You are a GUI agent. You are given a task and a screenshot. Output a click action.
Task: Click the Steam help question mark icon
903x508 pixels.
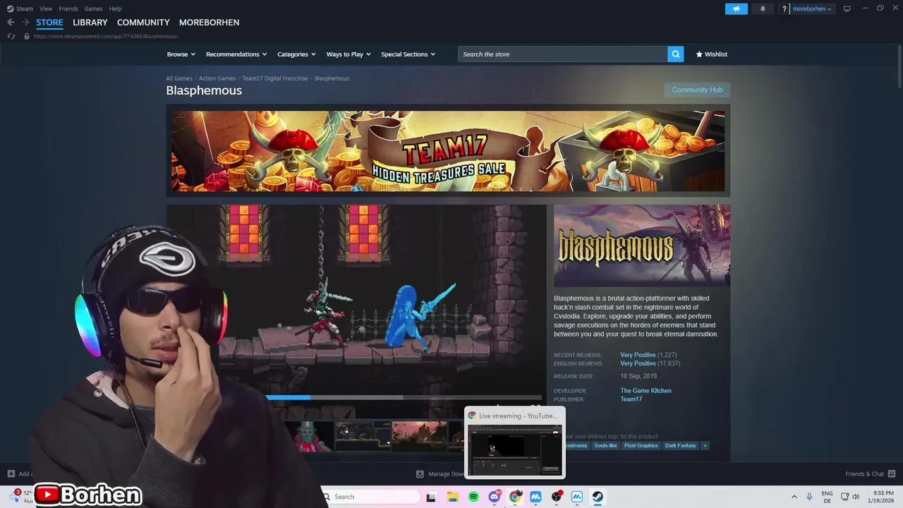pos(784,8)
